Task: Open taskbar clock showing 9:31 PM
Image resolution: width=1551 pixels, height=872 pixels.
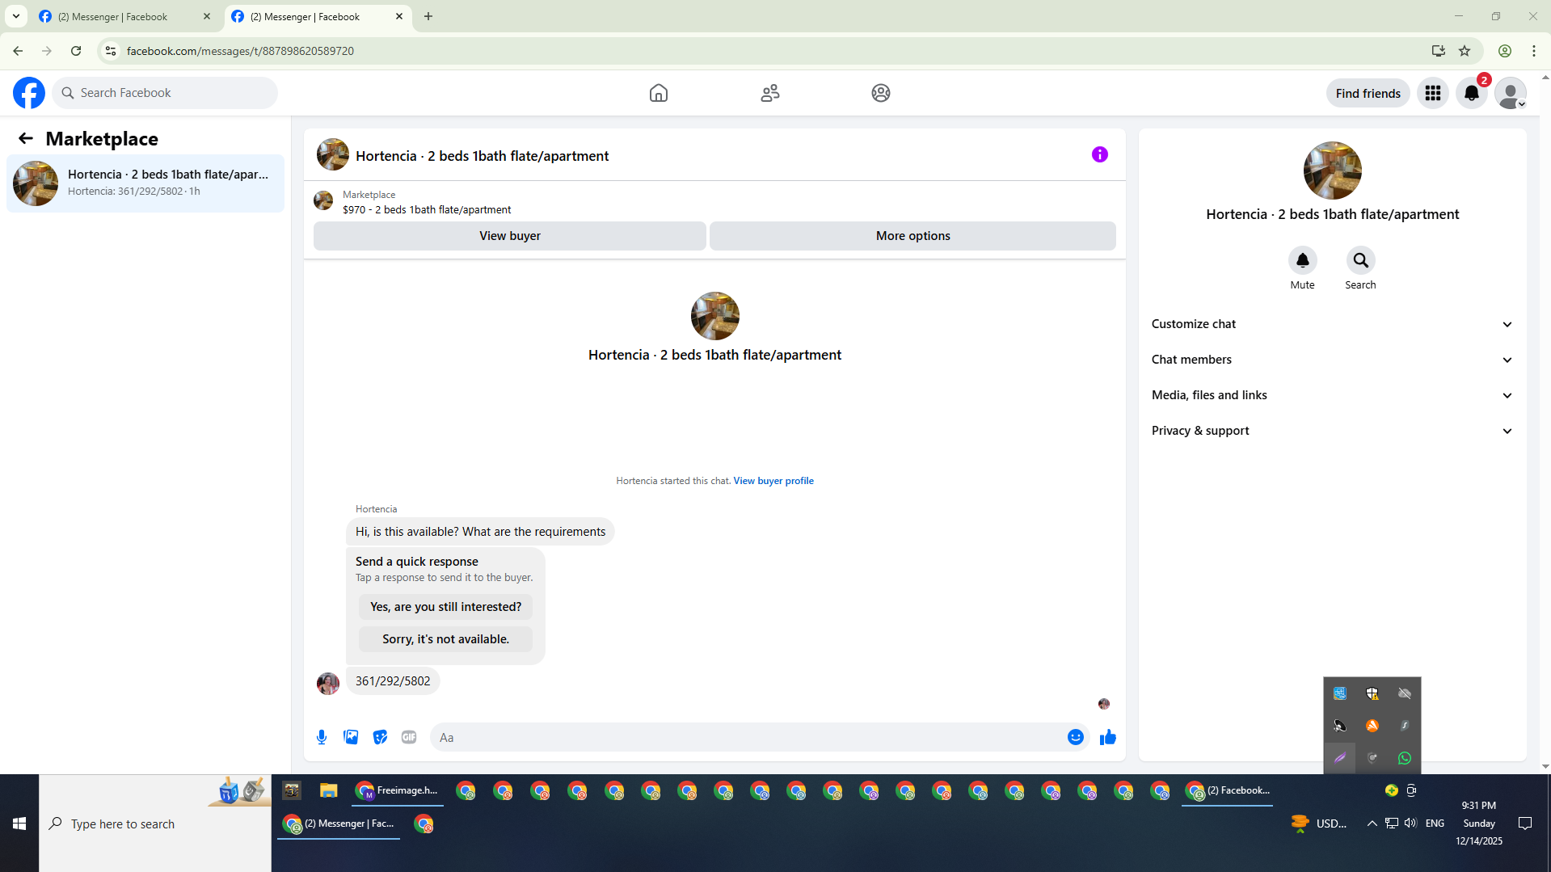Action: pos(1479,824)
